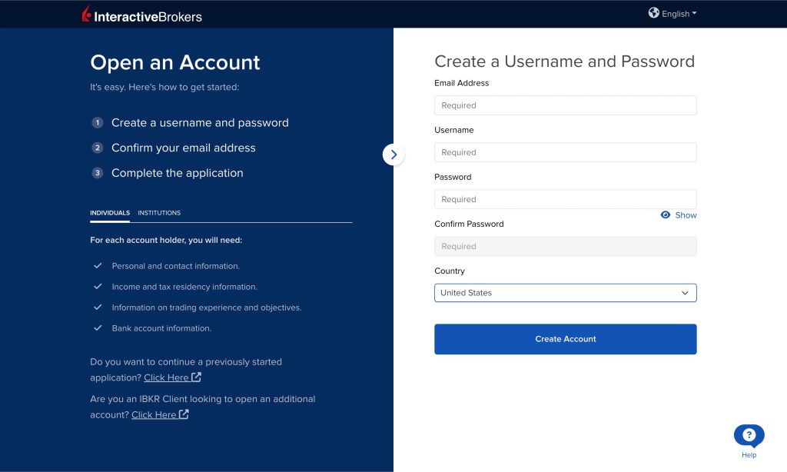Switch to the Institutions tab
This screenshot has width=787, height=472.
click(x=159, y=213)
